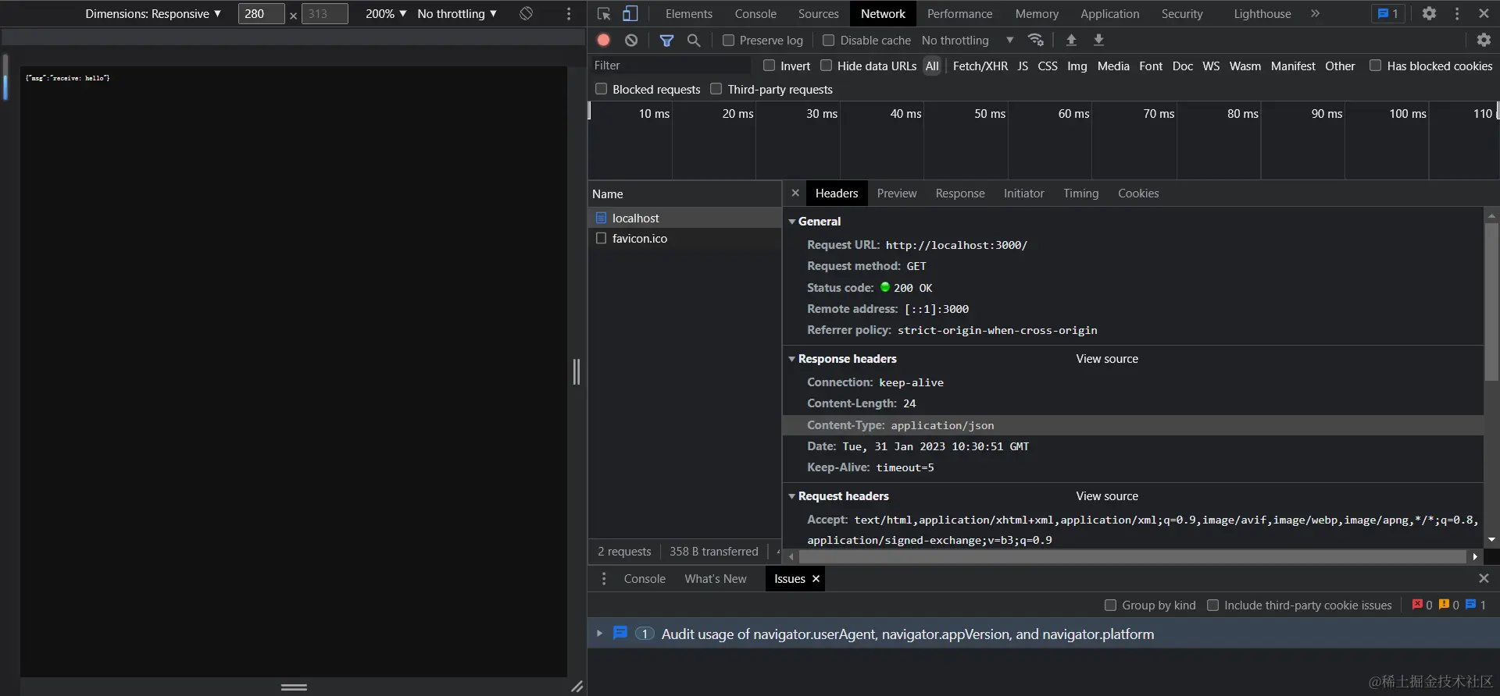
Task: View source of Response headers
Action: point(1107,359)
